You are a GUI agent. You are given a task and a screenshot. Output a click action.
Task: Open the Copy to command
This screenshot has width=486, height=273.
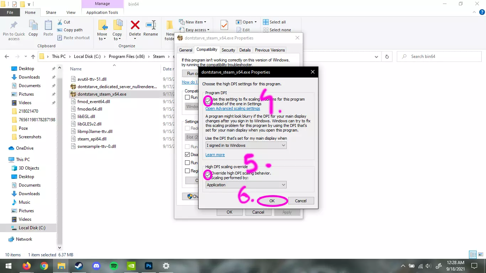point(117,30)
